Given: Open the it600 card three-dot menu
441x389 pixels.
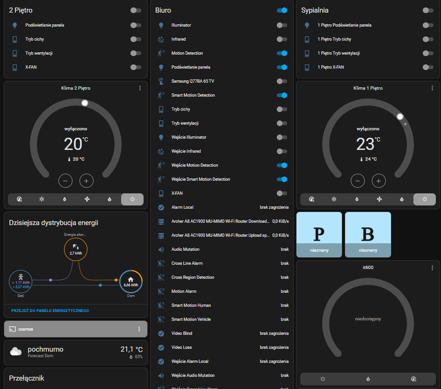Looking at the screenshot, I should [432, 268].
